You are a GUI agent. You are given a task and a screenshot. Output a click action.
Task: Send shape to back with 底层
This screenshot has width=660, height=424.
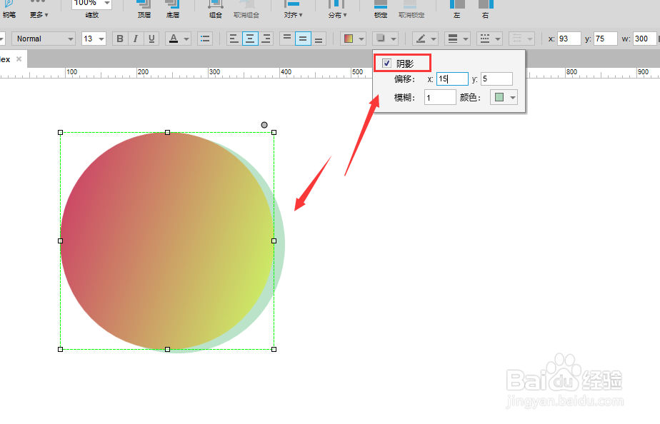point(173,9)
